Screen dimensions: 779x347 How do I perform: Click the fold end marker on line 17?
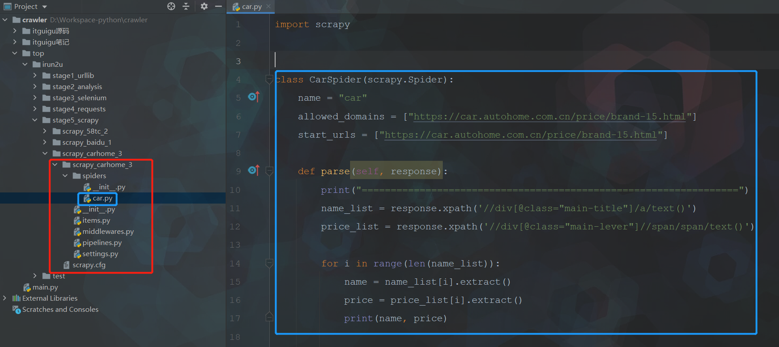coord(269,317)
